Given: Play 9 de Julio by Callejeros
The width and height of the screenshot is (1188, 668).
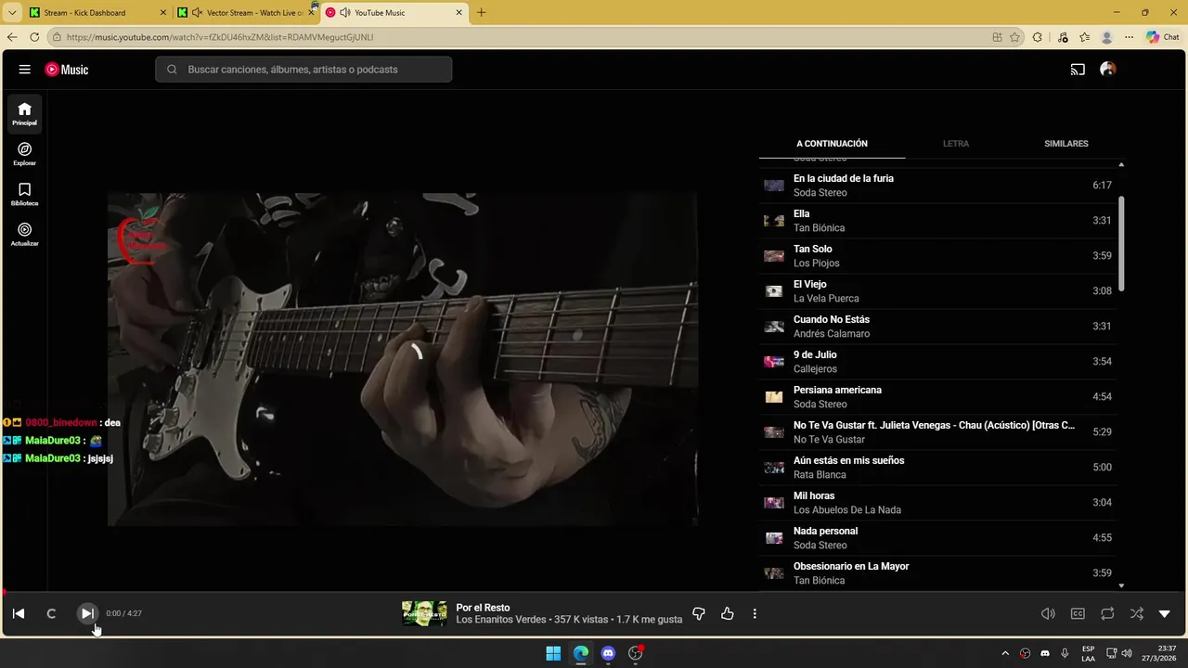Looking at the screenshot, I should tap(937, 362).
